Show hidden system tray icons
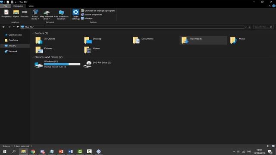Screen dimensions: 276x155 [234, 152]
